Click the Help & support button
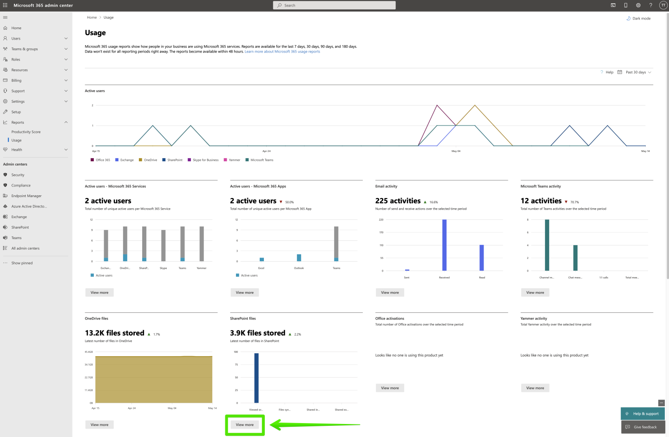This screenshot has height=437, width=669. 643,414
